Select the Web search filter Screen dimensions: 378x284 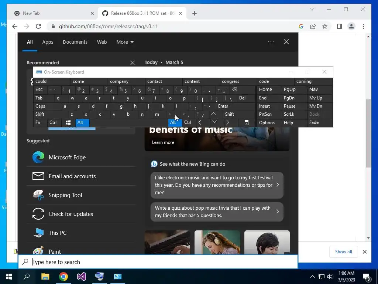pos(102,42)
